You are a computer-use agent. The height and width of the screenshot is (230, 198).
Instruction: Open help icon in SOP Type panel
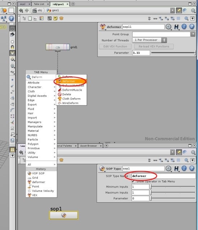(x=192, y=168)
